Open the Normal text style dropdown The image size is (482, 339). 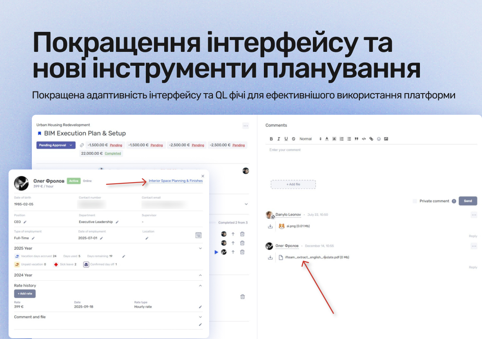pyautogui.click(x=310, y=139)
